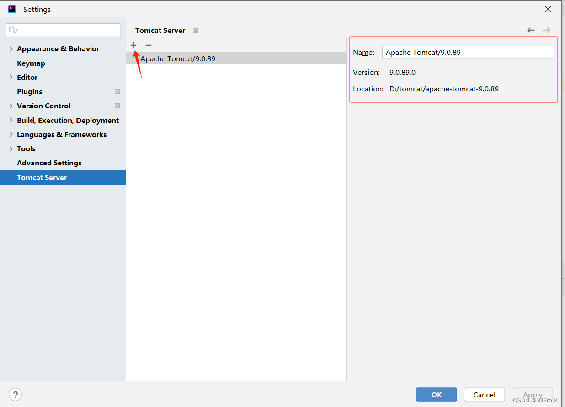The width and height of the screenshot is (565, 407).
Task: Open help with question mark icon
Action: coord(15,395)
